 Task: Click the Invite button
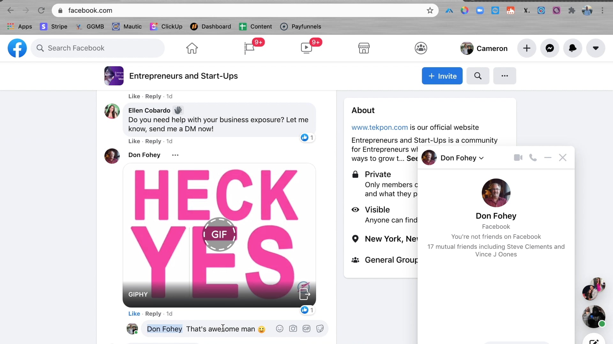pyautogui.click(x=442, y=76)
